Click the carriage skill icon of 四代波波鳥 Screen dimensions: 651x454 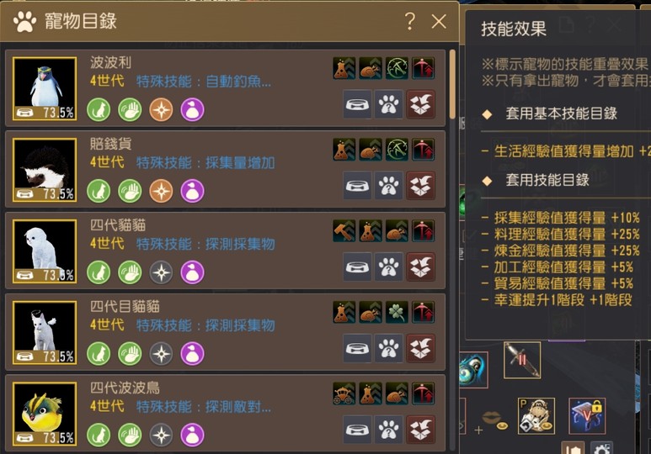[x=344, y=393]
